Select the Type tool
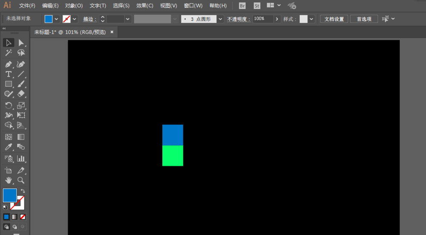Image resolution: width=426 pixels, height=235 pixels. coord(9,74)
